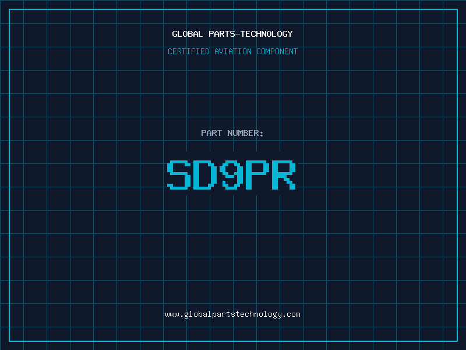Viewport: 466px width, 350px height.
Task: Click the www prefix of the URL
Action: [x=172, y=314]
